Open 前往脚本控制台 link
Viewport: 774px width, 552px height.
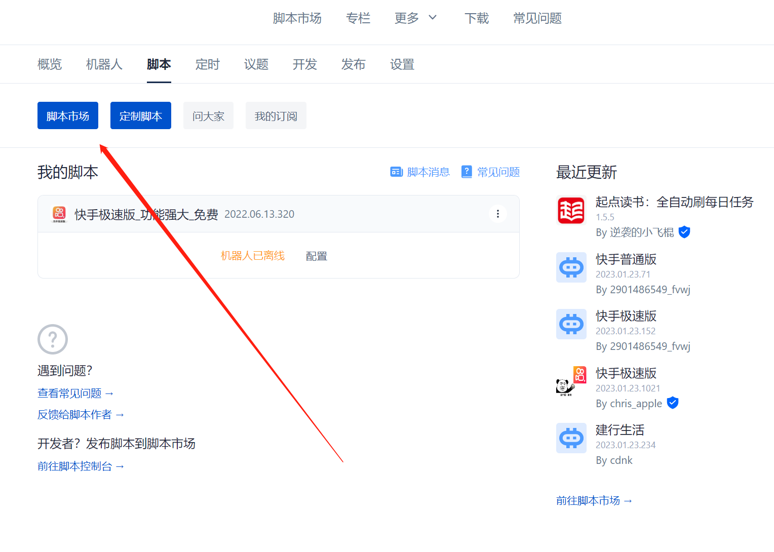[x=81, y=466]
